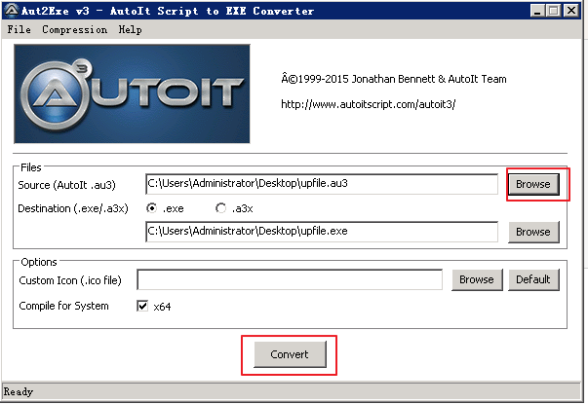
Task: Browse for a custom icon file
Action: tap(477, 279)
